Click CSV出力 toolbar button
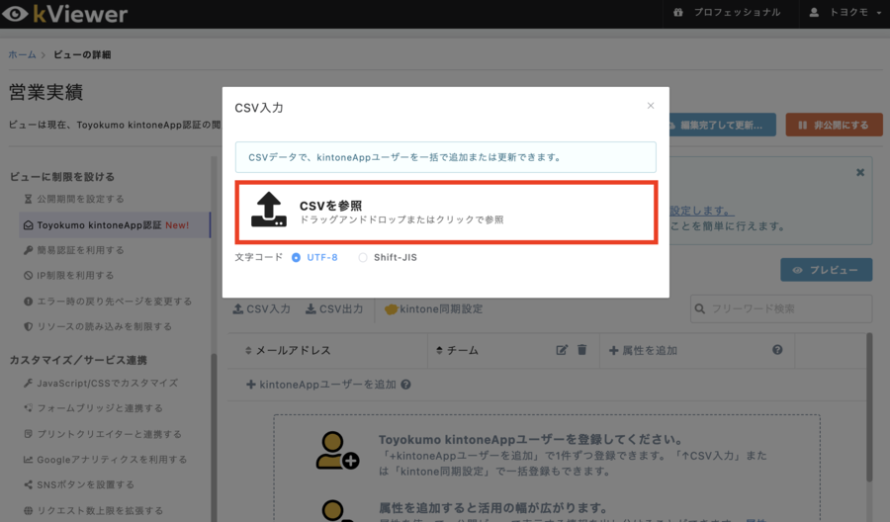The width and height of the screenshot is (890, 522). (334, 309)
